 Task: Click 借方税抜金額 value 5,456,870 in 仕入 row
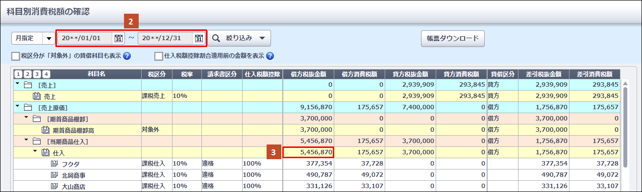pyautogui.click(x=308, y=152)
